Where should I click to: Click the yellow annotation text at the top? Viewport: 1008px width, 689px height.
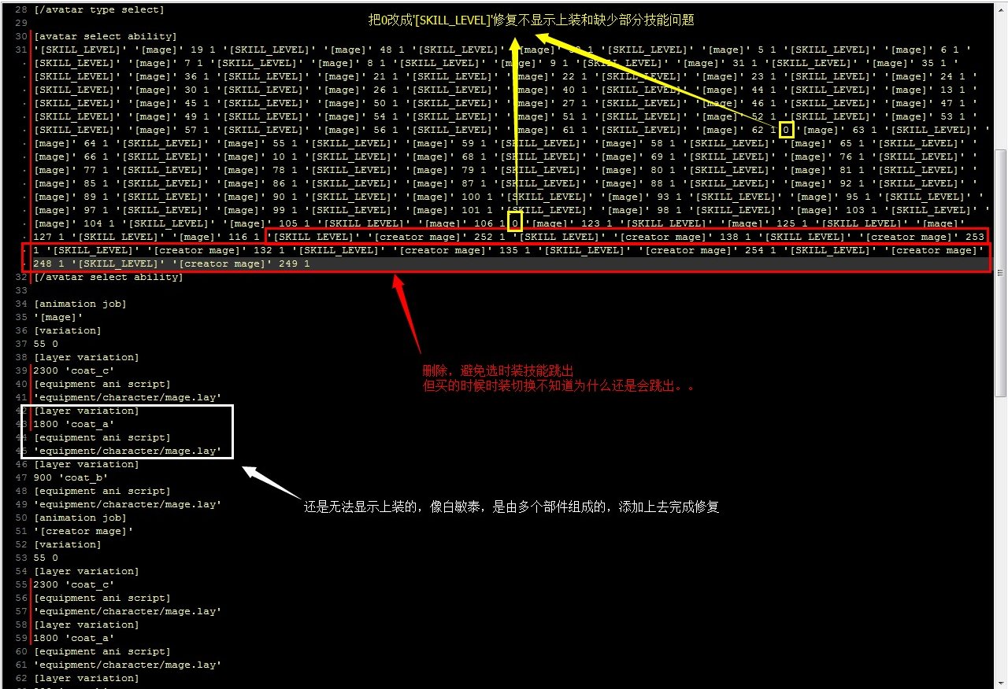coord(532,20)
